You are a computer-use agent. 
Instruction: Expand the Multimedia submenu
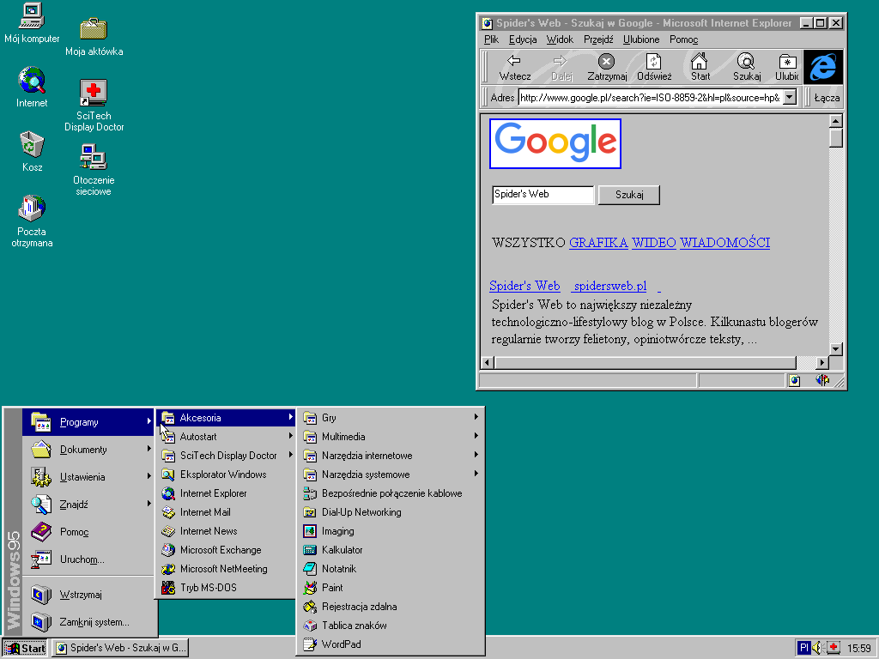[391, 437]
